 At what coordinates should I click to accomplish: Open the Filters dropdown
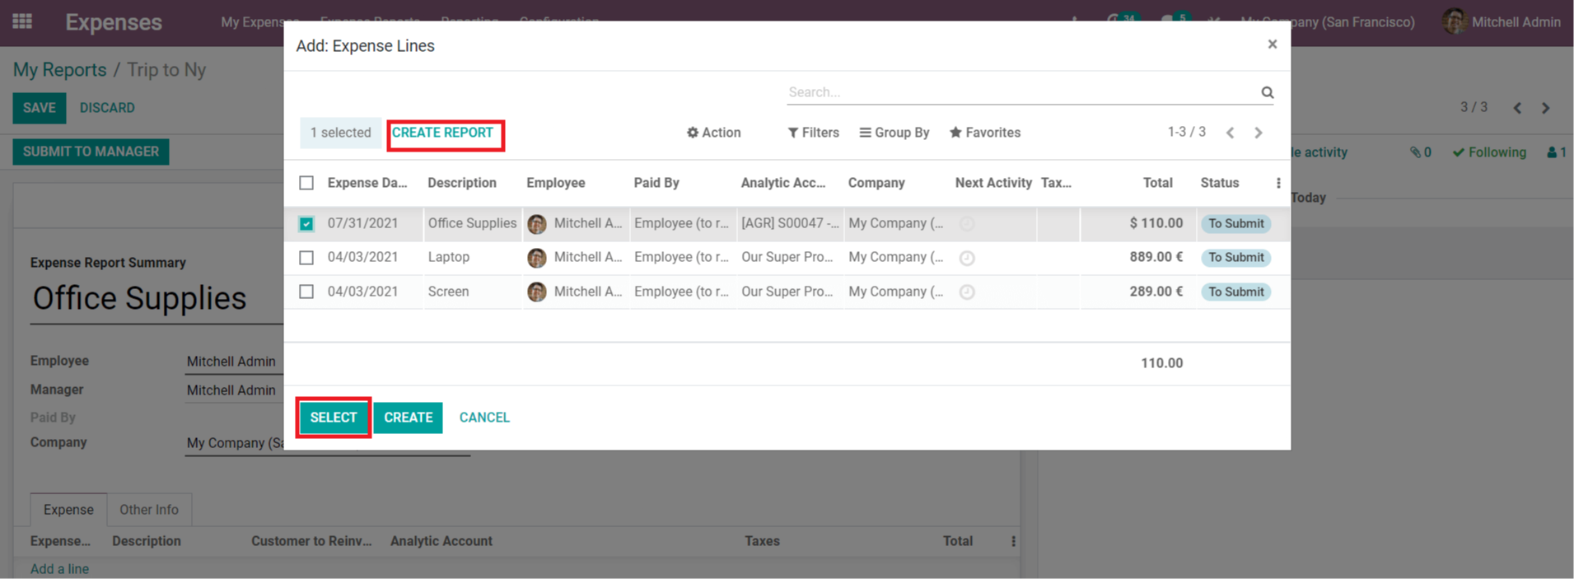click(814, 133)
